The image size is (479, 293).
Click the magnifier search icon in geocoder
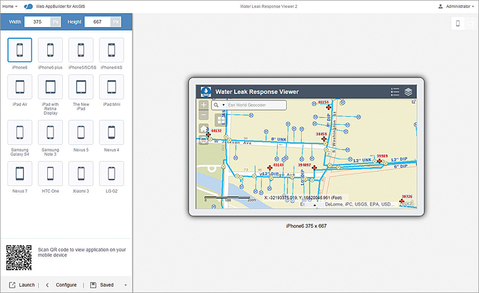[216, 105]
